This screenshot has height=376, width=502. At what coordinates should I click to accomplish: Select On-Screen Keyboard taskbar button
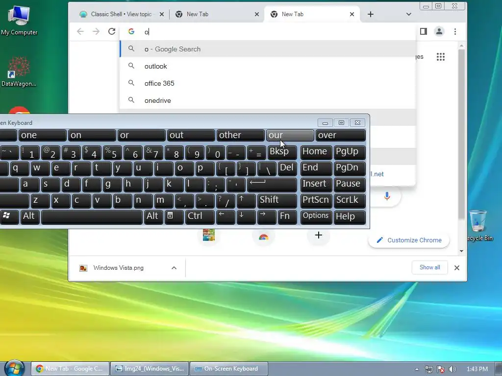(229, 369)
